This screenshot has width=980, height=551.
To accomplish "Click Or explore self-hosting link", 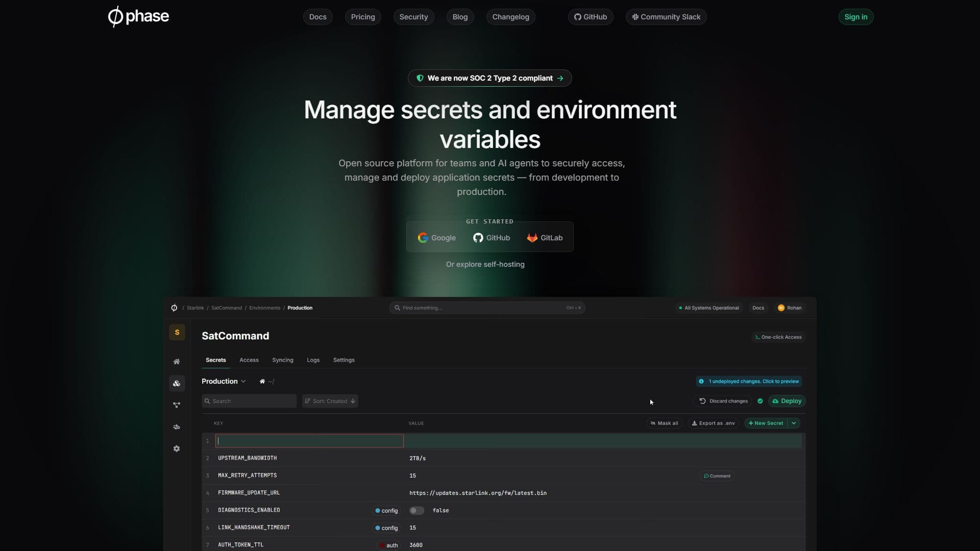I will [485, 264].
